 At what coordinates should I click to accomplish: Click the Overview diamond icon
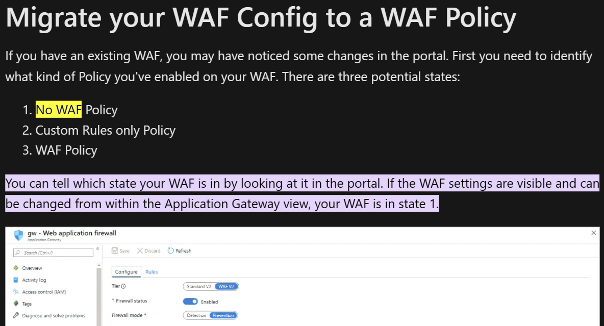pos(16,268)
